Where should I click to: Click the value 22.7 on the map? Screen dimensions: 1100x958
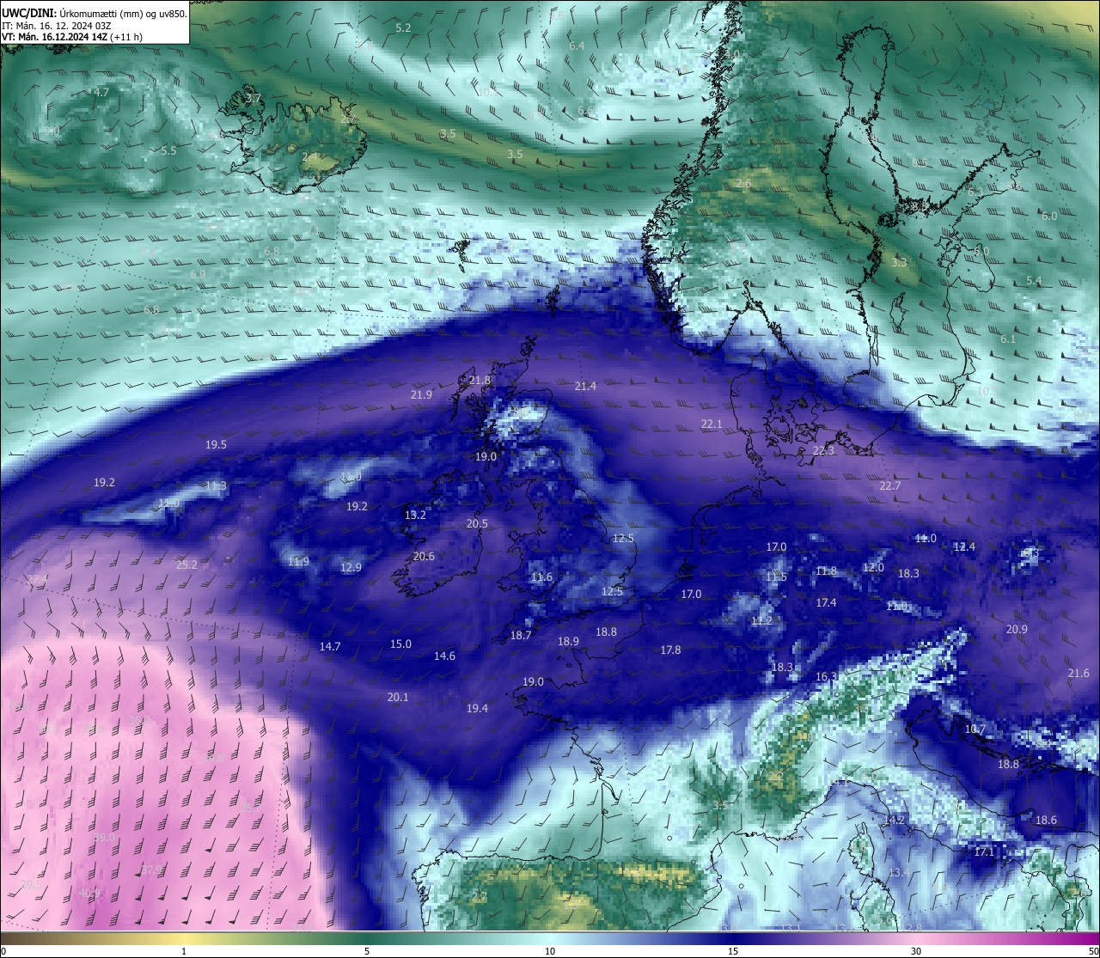click(x=890, y=485)
